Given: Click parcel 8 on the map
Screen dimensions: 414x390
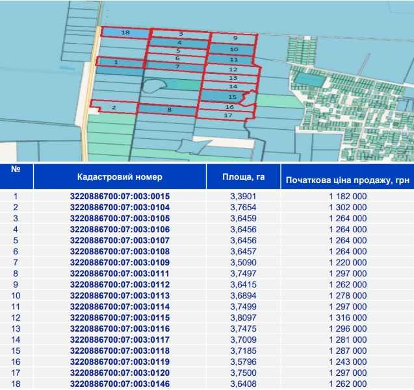Looking at the screenshot, I should [x=169, y=110].
